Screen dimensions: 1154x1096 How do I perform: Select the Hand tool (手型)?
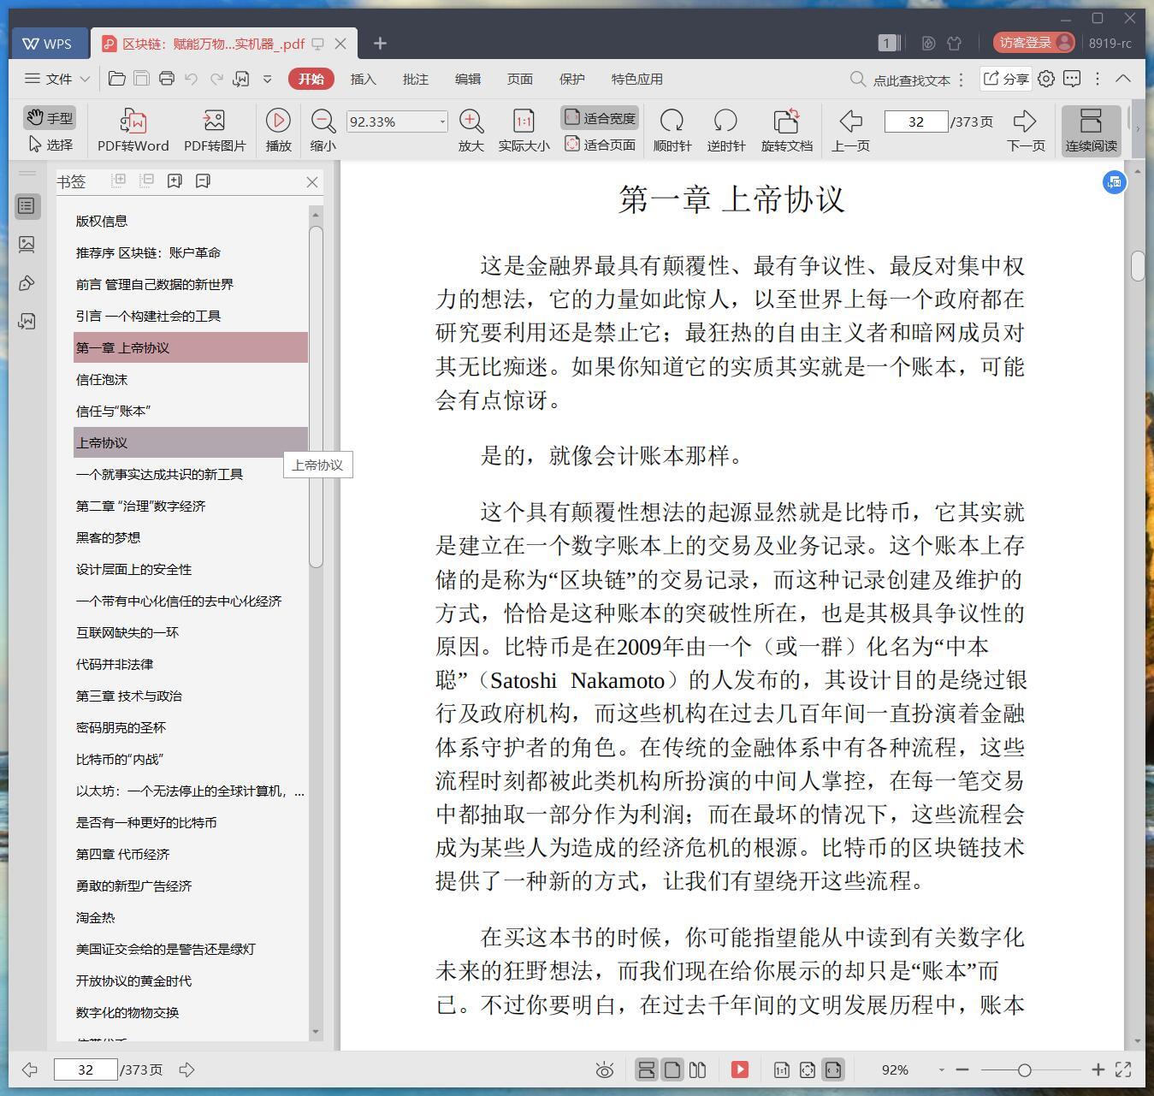(50, 118)
